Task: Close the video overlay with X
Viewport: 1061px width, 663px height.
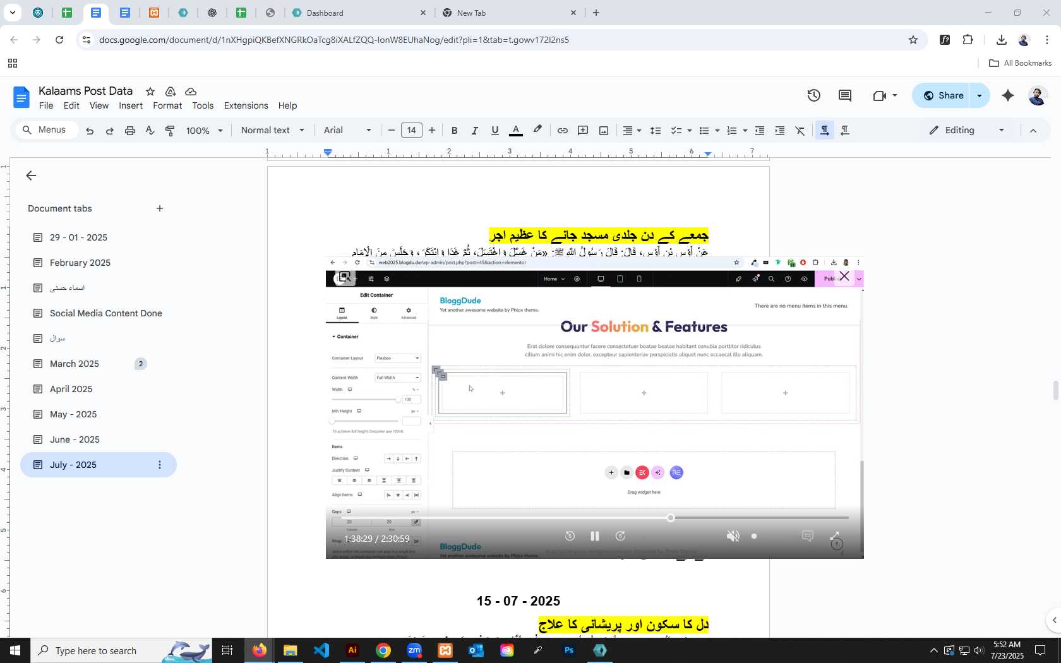Action: tap(844, 276)
